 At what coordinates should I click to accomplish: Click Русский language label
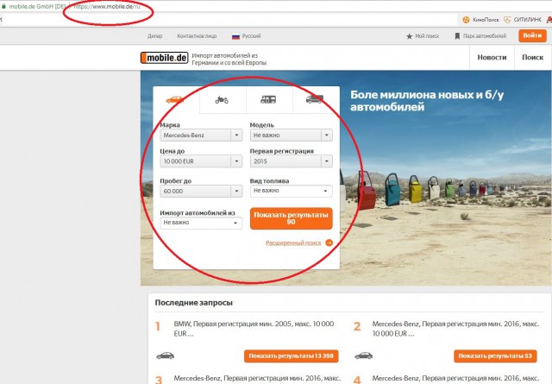coord(251,36)
